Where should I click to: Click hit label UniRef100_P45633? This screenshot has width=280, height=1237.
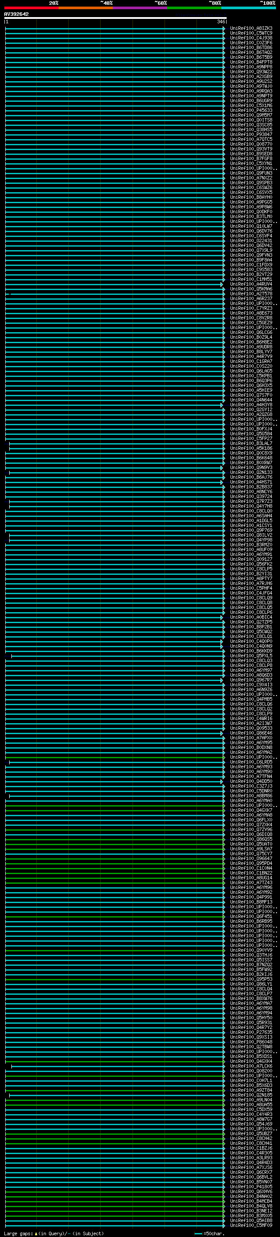tap(251, 111)
